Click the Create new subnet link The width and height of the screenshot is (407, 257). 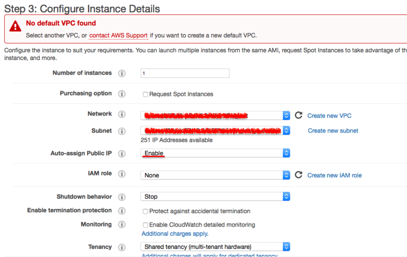click(333, 131)
